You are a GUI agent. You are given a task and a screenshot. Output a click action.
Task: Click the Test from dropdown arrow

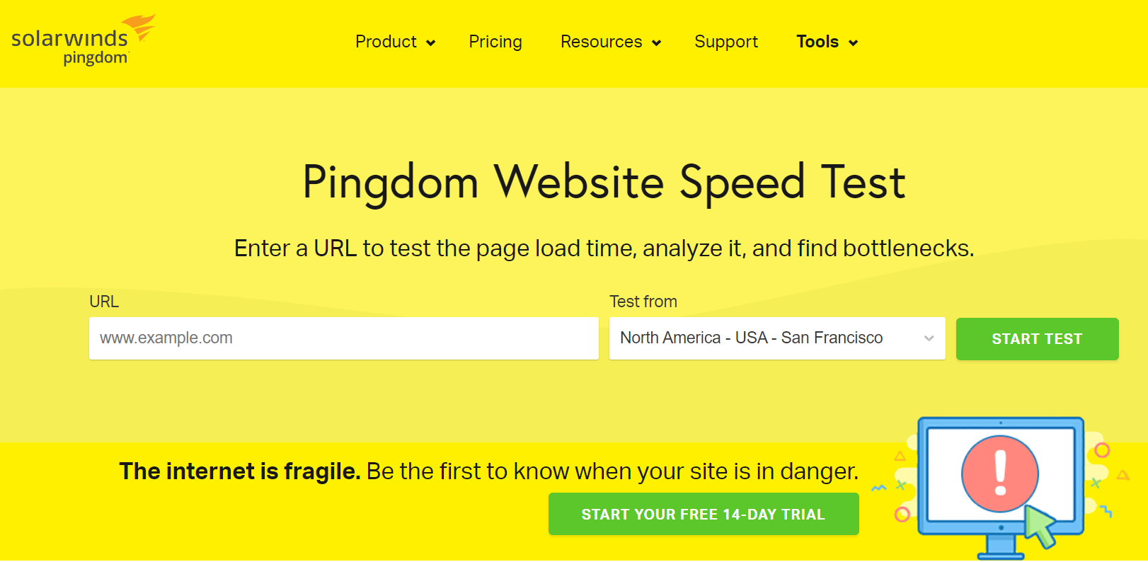click(929, 338)
